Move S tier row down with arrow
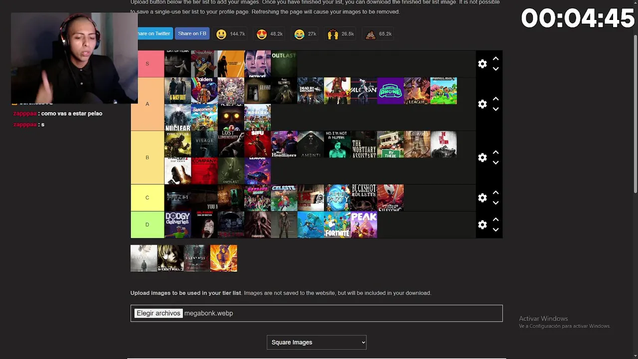The image size is (638, 359). [495, 69]
